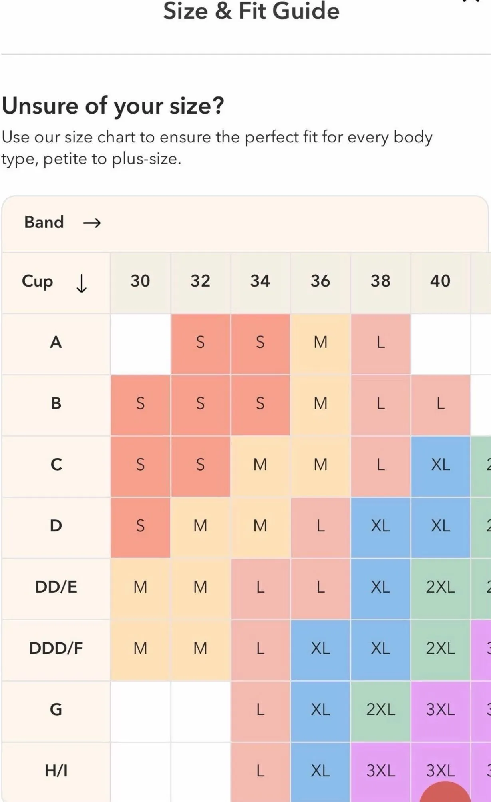Select the H/I cup row label
Screen dimensions: 491x802
click(x=56, y=771)
